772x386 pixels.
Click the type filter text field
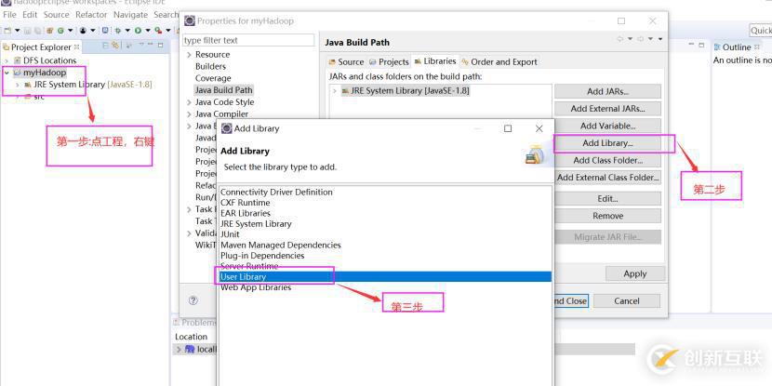click(248, 40)
